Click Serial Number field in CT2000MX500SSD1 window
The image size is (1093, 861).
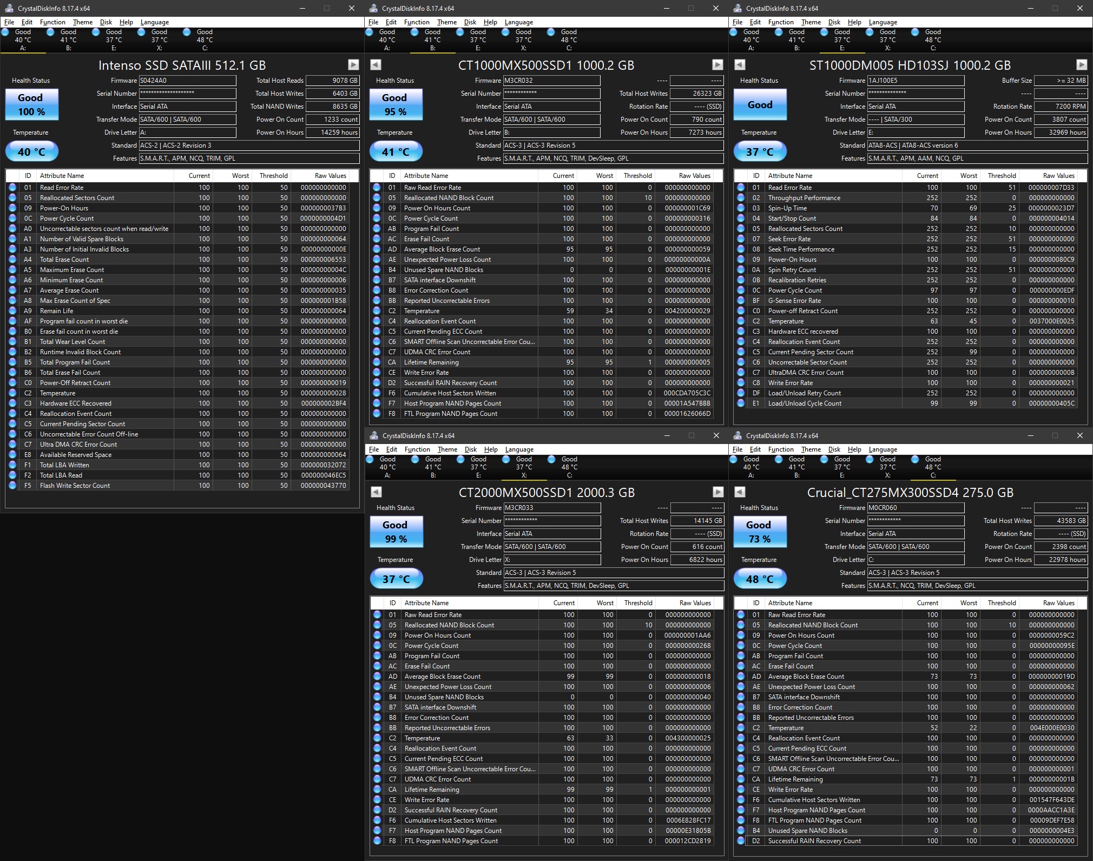tap(552, 521)
